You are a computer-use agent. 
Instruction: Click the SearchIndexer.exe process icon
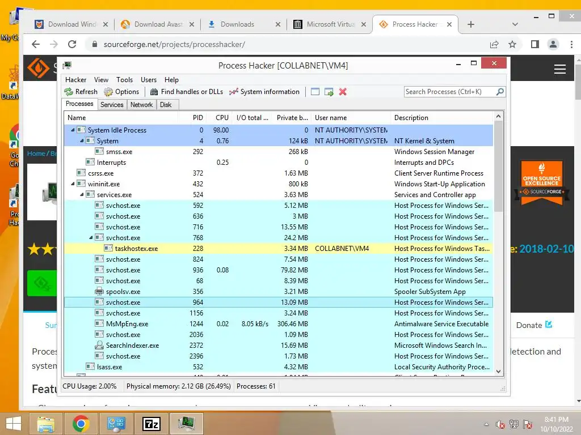pos(99,345)
